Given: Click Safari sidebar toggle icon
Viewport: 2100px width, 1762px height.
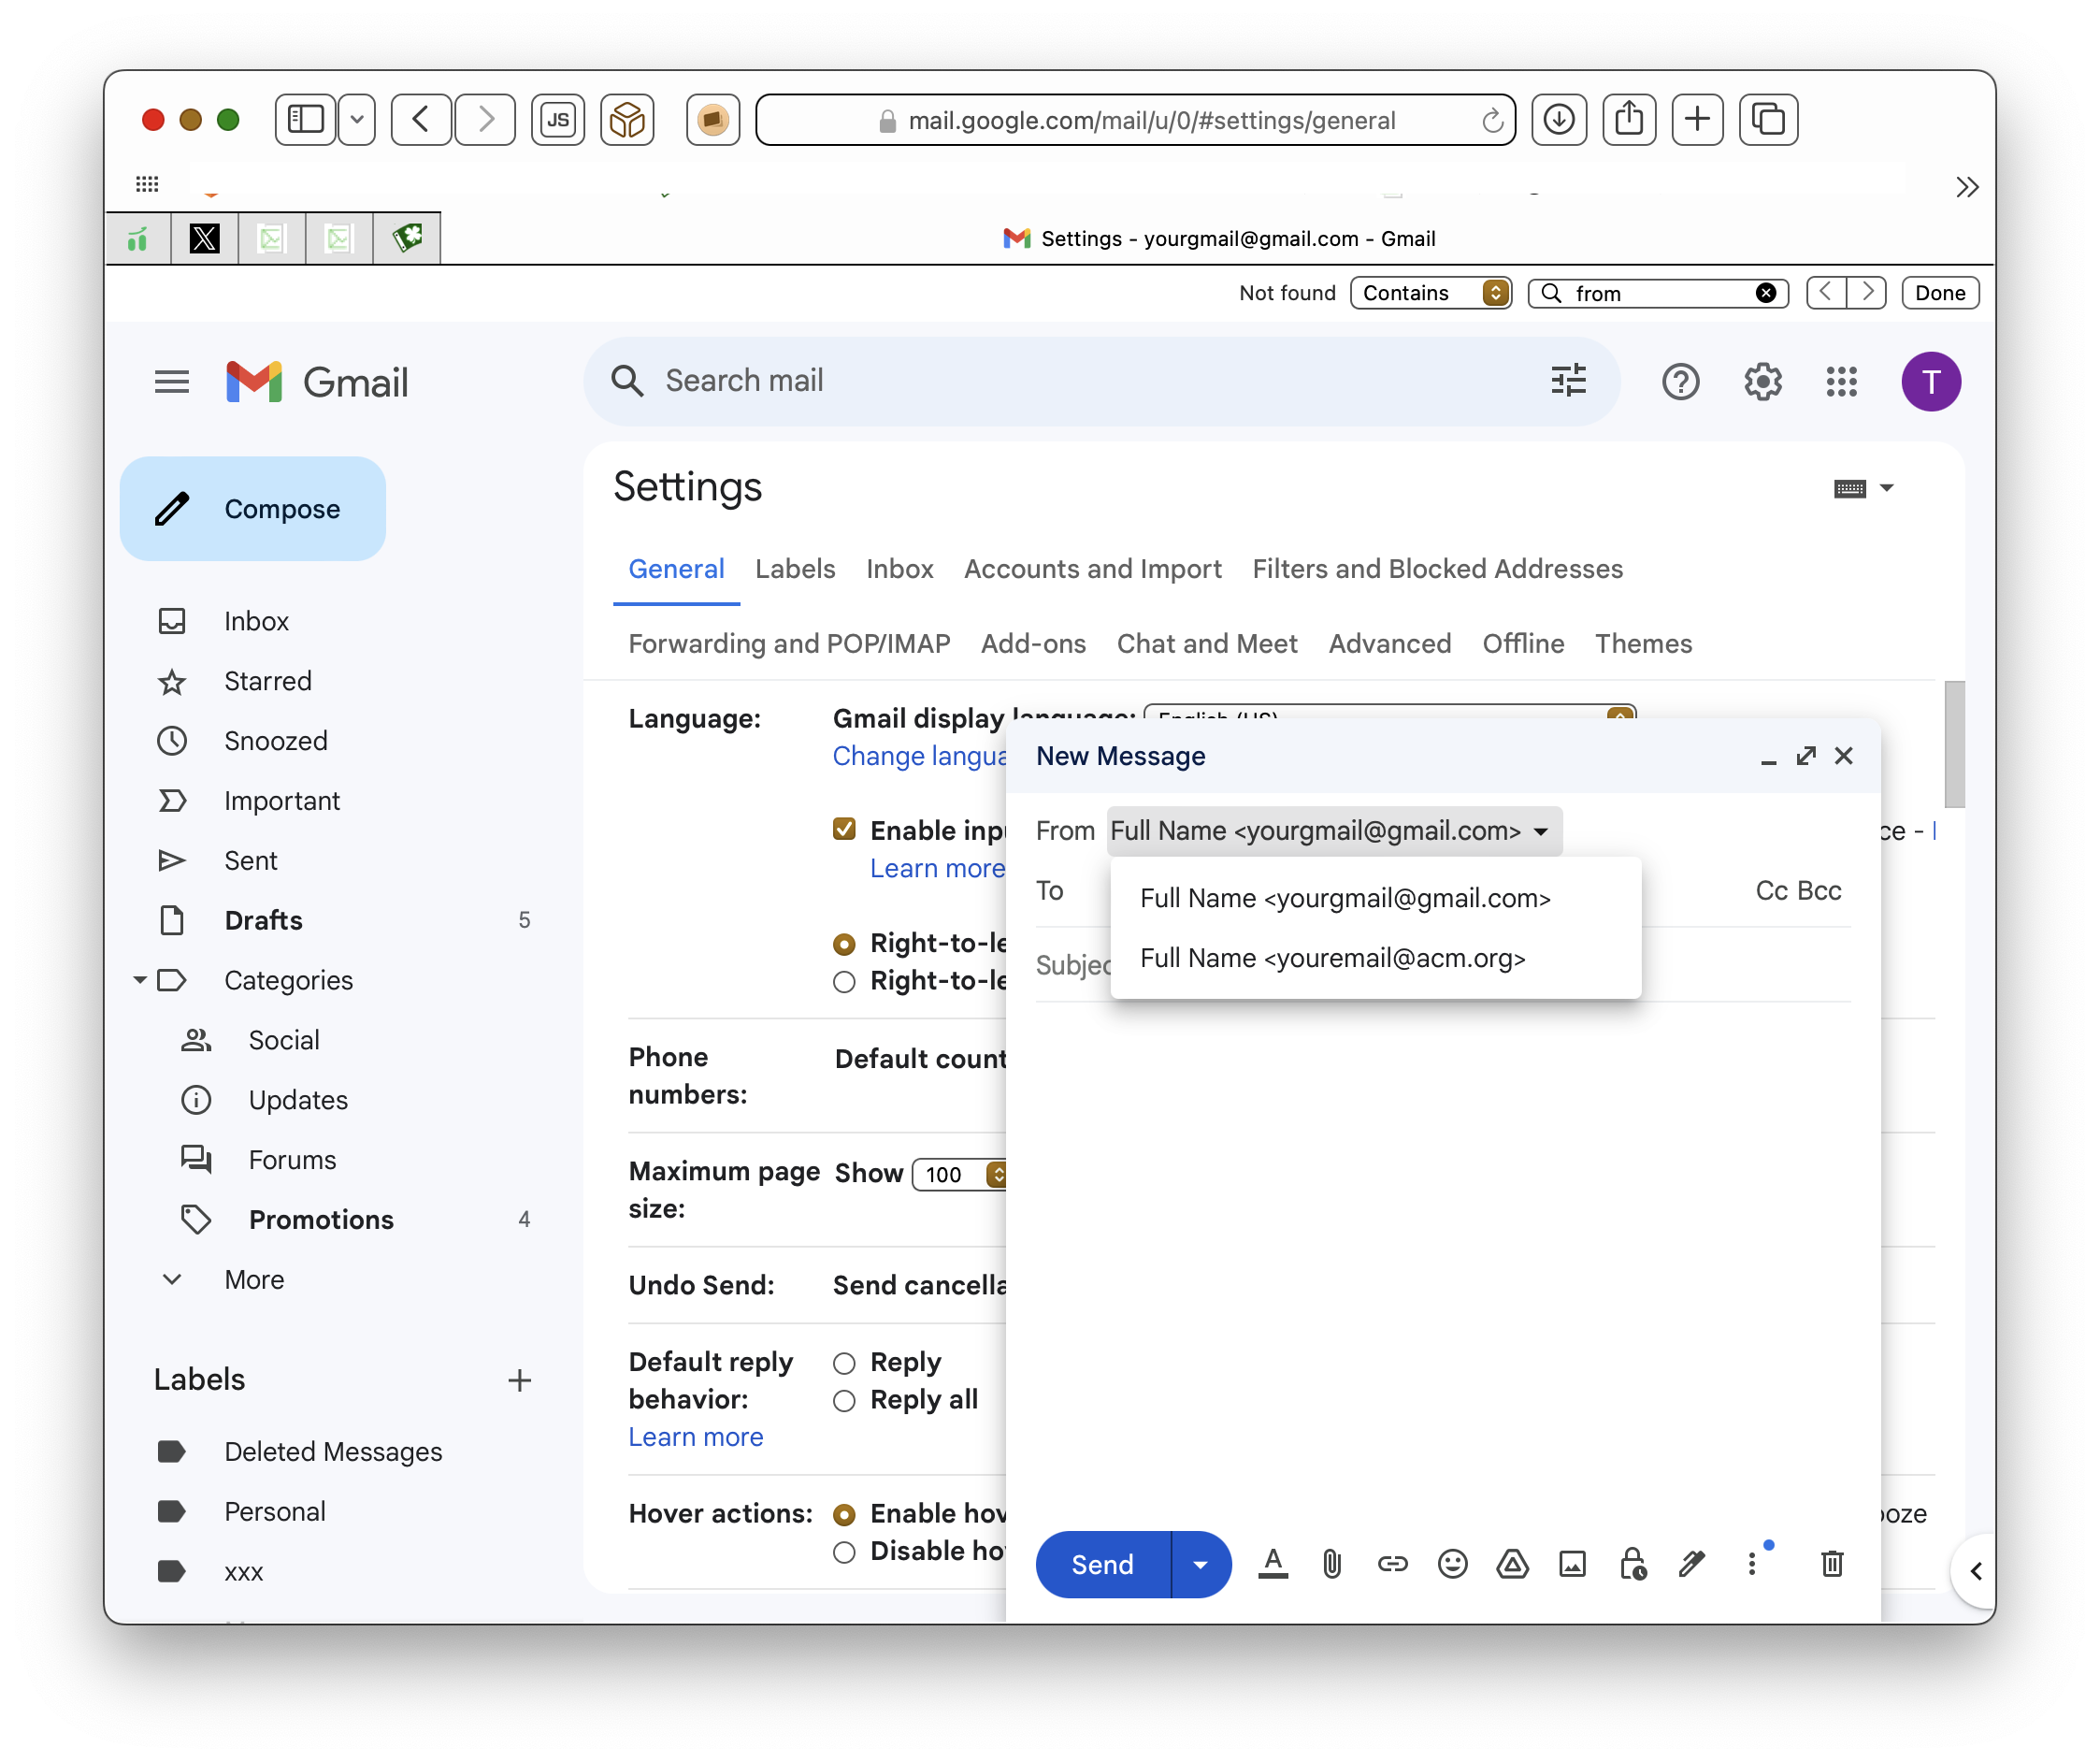Looking at the screenshot, I should [306, 120].
